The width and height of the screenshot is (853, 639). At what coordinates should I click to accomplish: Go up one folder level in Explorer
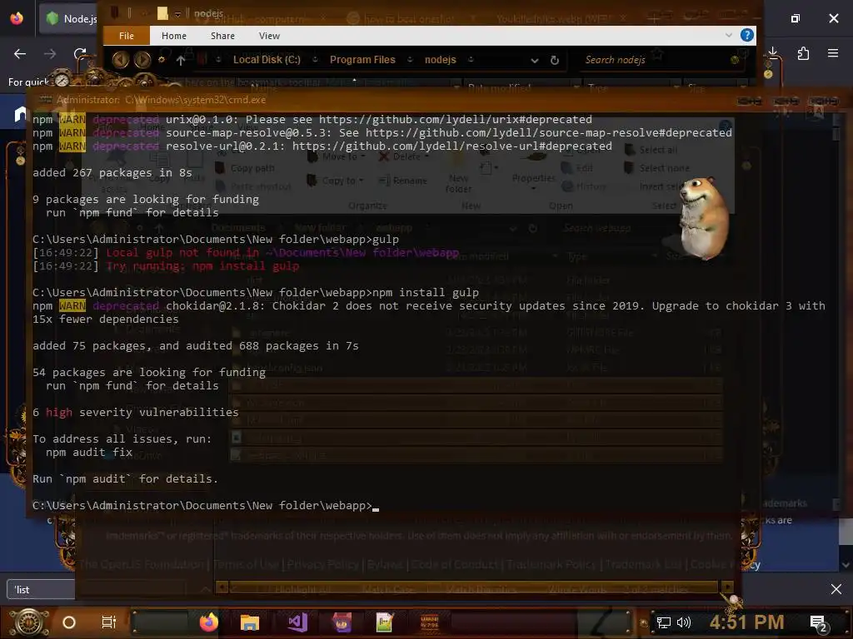[181, 60]
